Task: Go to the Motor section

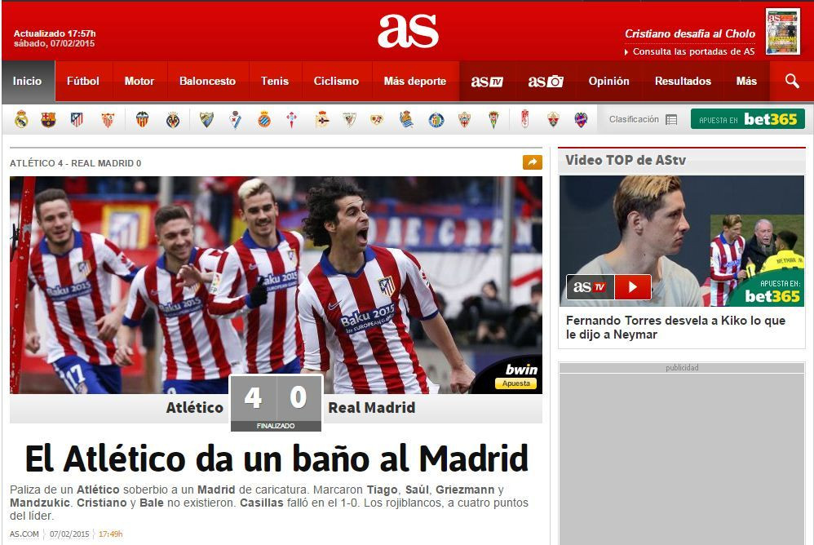Action: (139, 81)
